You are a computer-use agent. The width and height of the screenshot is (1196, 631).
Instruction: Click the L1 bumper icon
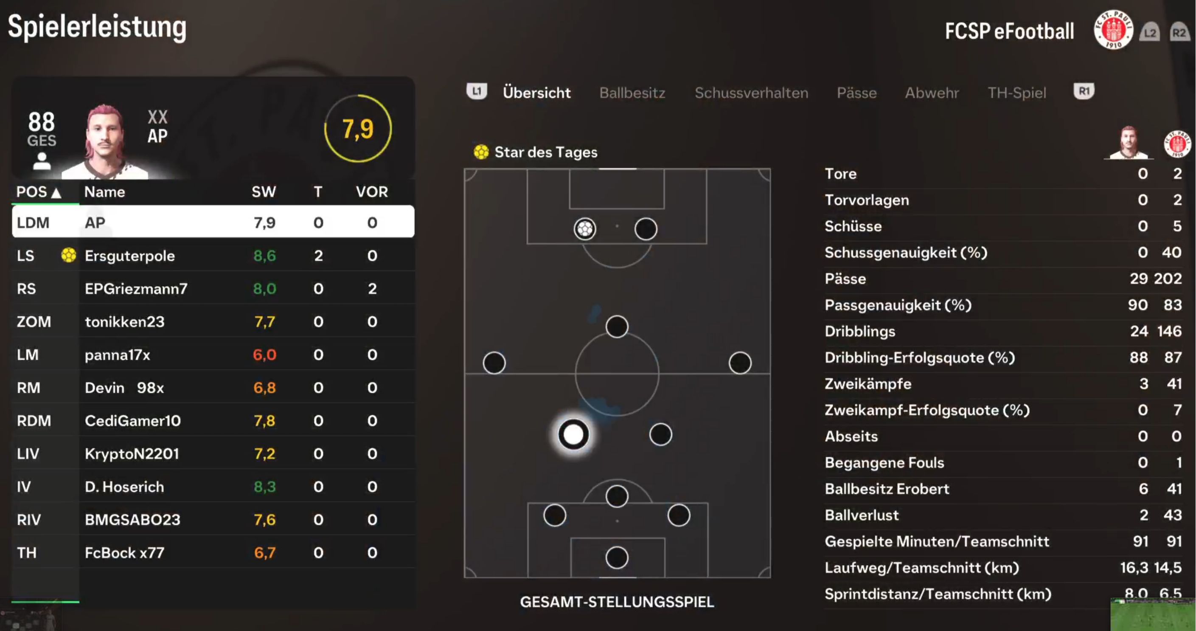pos(476,91)
